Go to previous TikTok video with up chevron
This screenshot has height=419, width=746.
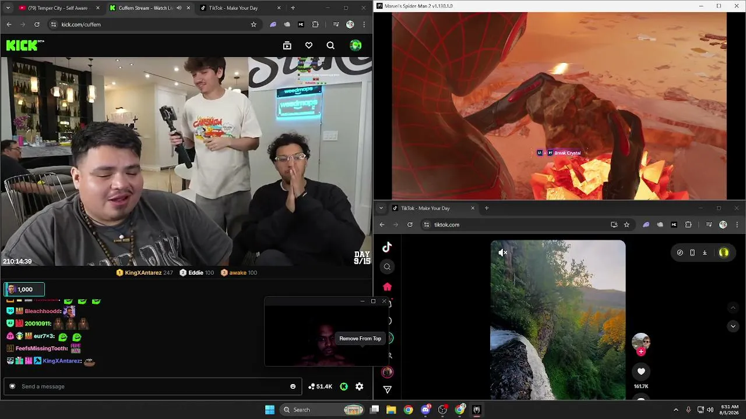pyautogui.click(x=733, y=307)
